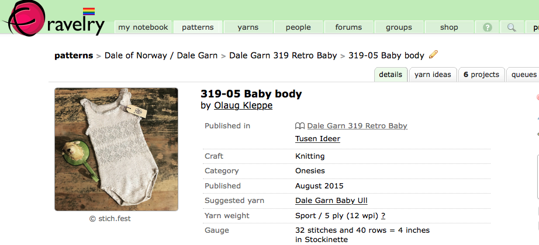Select the groups tab
The height and width of the screenshot is (245, 539).
pyautogui.click(x=399, y=27)
